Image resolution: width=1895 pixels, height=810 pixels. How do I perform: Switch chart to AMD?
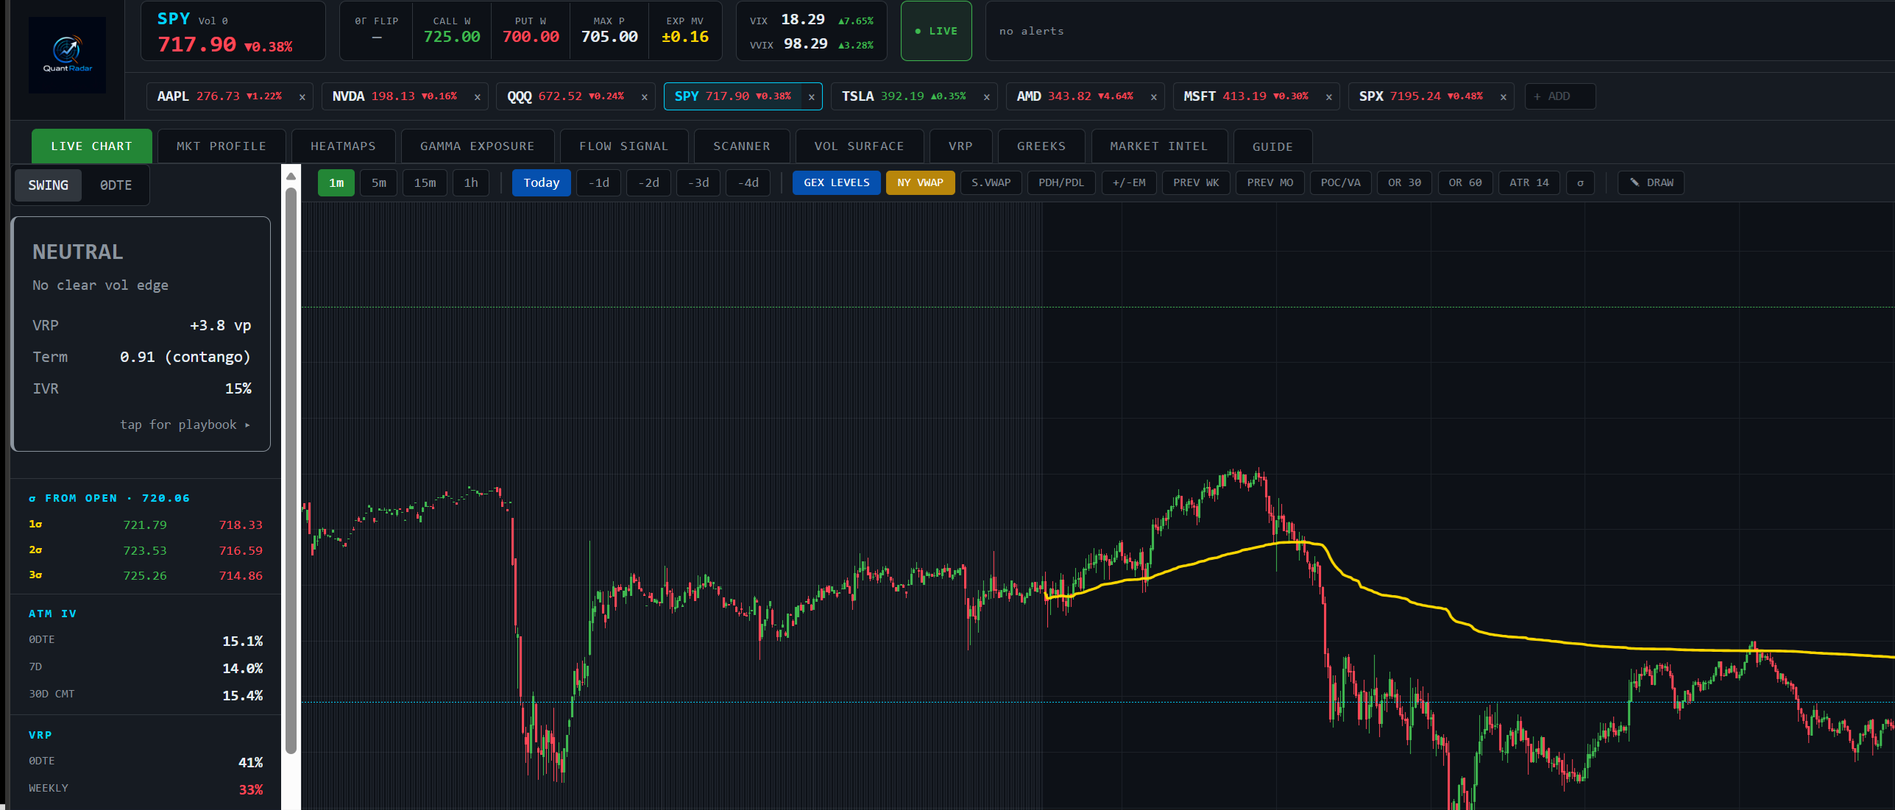(1074, 96)
